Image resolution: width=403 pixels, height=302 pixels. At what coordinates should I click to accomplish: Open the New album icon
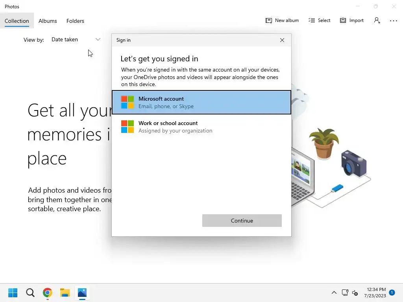point(268,20)
